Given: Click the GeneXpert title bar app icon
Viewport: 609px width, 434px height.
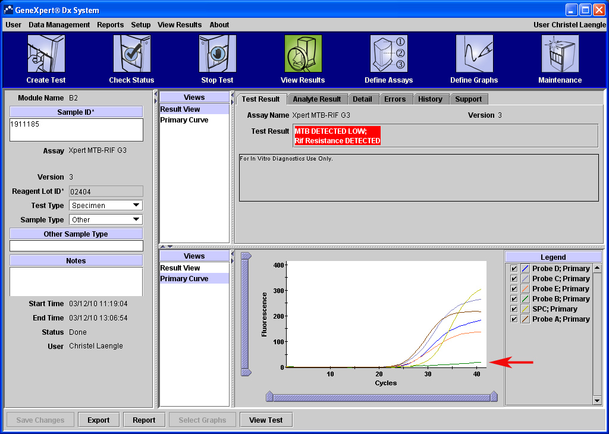Looking at the screenshot, I should tap(8, 10).
